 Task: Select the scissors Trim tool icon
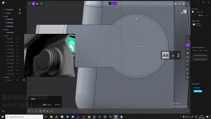[x=188, y=61]
